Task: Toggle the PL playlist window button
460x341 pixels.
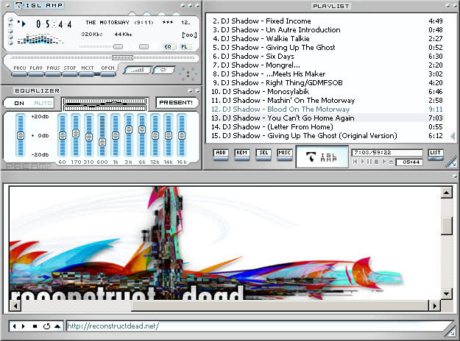Action: (186, 46)
